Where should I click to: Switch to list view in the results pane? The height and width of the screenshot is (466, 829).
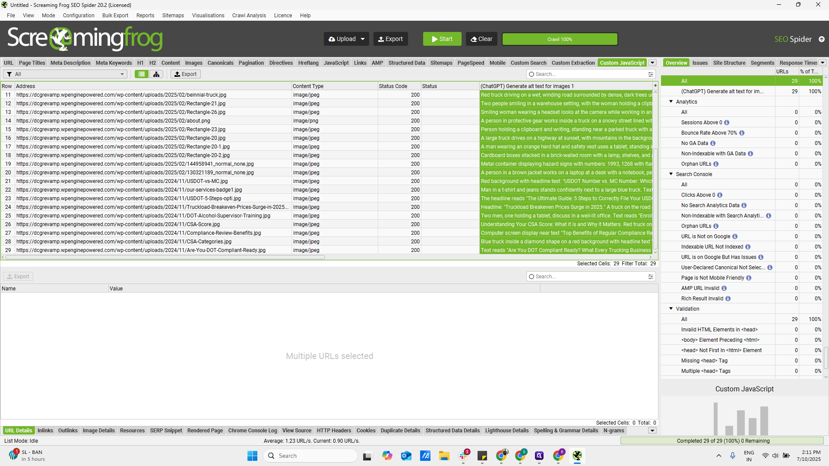[x=141, y=74]
